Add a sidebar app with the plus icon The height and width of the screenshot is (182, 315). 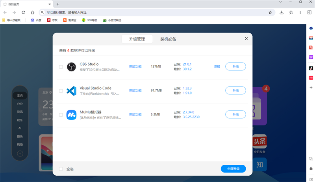coord(311,88)
